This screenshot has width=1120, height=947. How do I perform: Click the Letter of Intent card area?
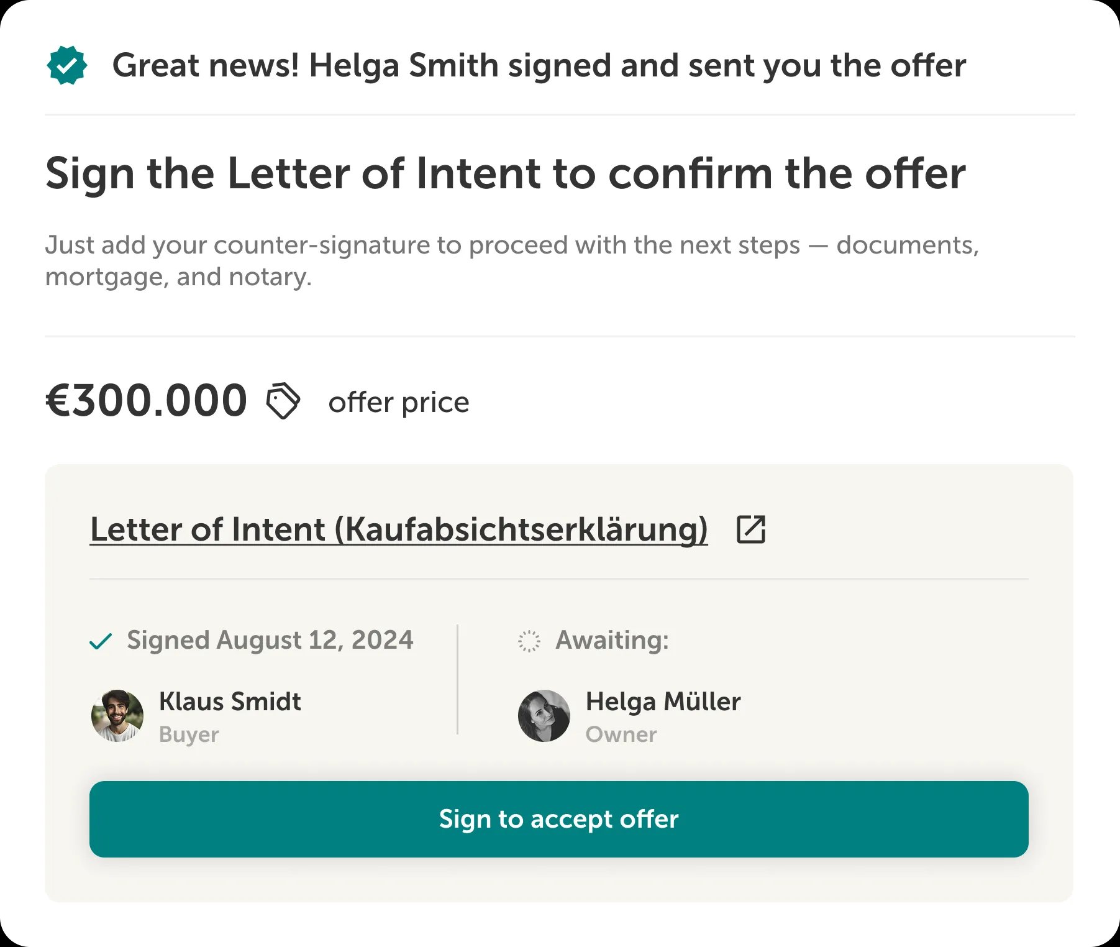tap(558, 684)
